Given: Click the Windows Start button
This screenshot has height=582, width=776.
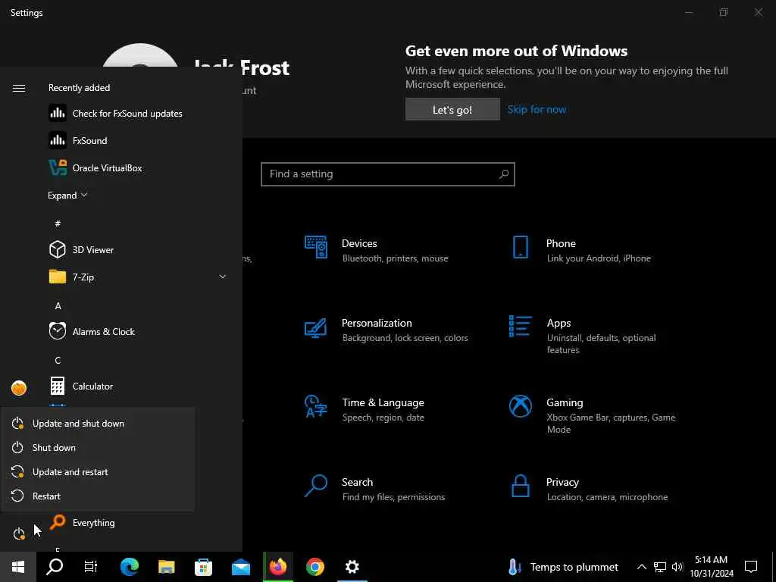Looking at the screenshot, I should tap(18, 567).
